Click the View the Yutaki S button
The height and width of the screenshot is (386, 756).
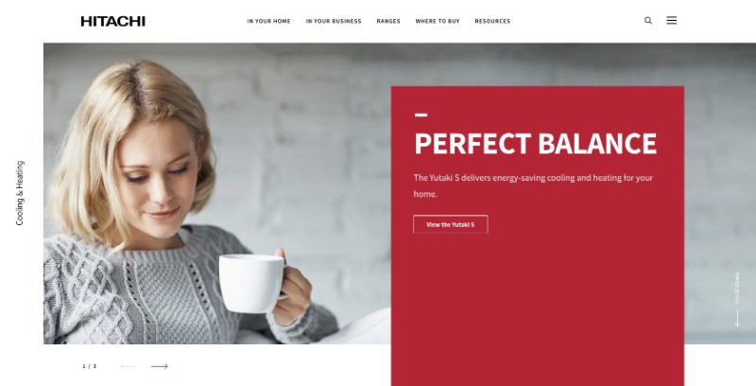(x=451, y=224)
